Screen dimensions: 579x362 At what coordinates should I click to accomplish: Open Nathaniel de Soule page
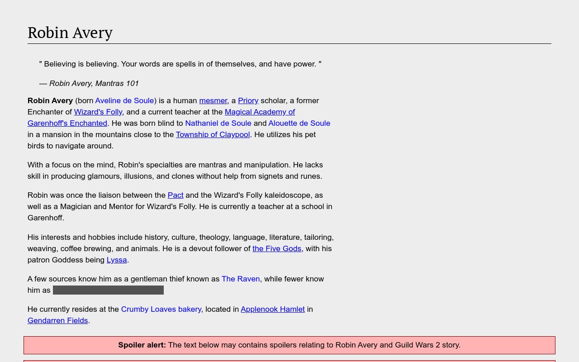click(218, 123)
